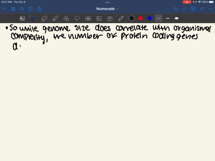Select the thickest stroke width
The image size is (215, 161).
[176, 18]
